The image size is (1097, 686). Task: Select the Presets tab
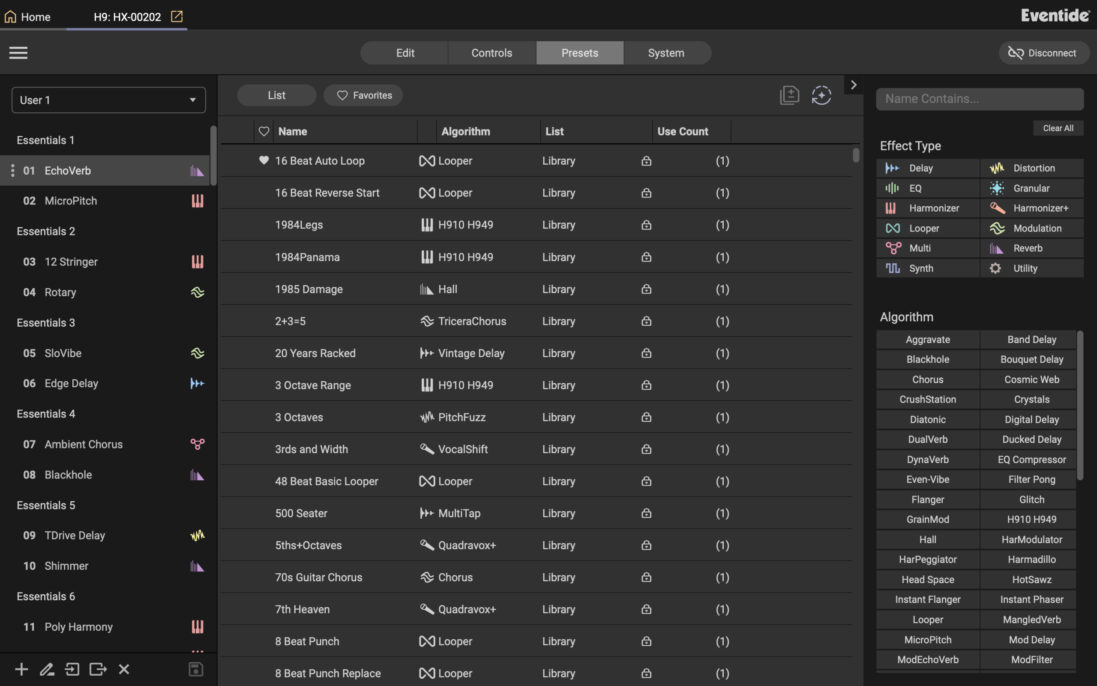[580, 53]
